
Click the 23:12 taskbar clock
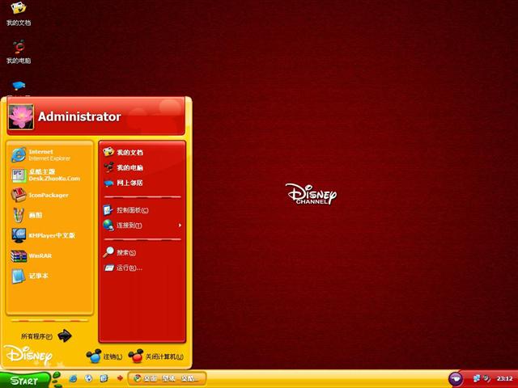point(504,379)
